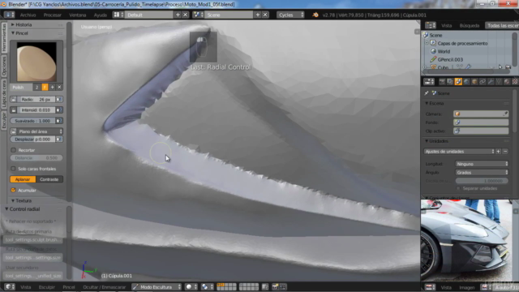The image size is (519, 292).
Task: Open the Object properties tab icon
Action: pyautogui.click(x=474, y=81)
